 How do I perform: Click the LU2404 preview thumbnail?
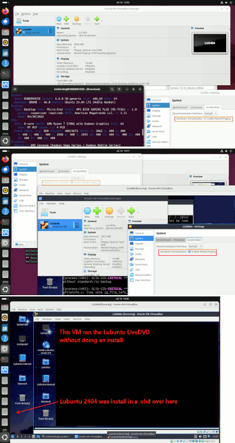210,43
